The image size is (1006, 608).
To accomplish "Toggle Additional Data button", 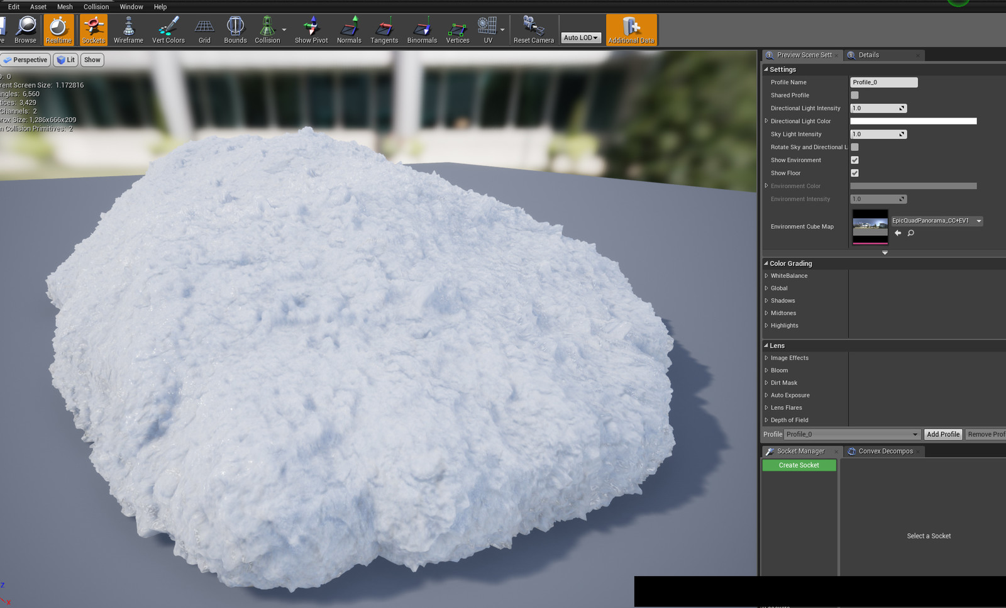I will point(631,30).
